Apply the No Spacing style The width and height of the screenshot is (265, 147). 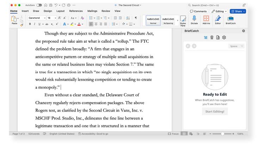168,20
